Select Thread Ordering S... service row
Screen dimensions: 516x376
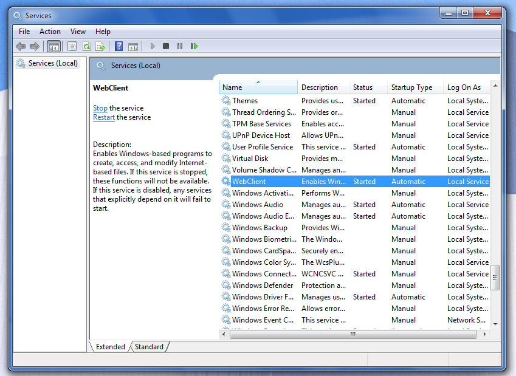coord(355,112)
